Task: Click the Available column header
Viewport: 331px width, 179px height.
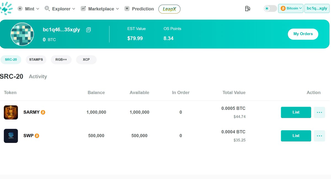Action: click(139, 93)
